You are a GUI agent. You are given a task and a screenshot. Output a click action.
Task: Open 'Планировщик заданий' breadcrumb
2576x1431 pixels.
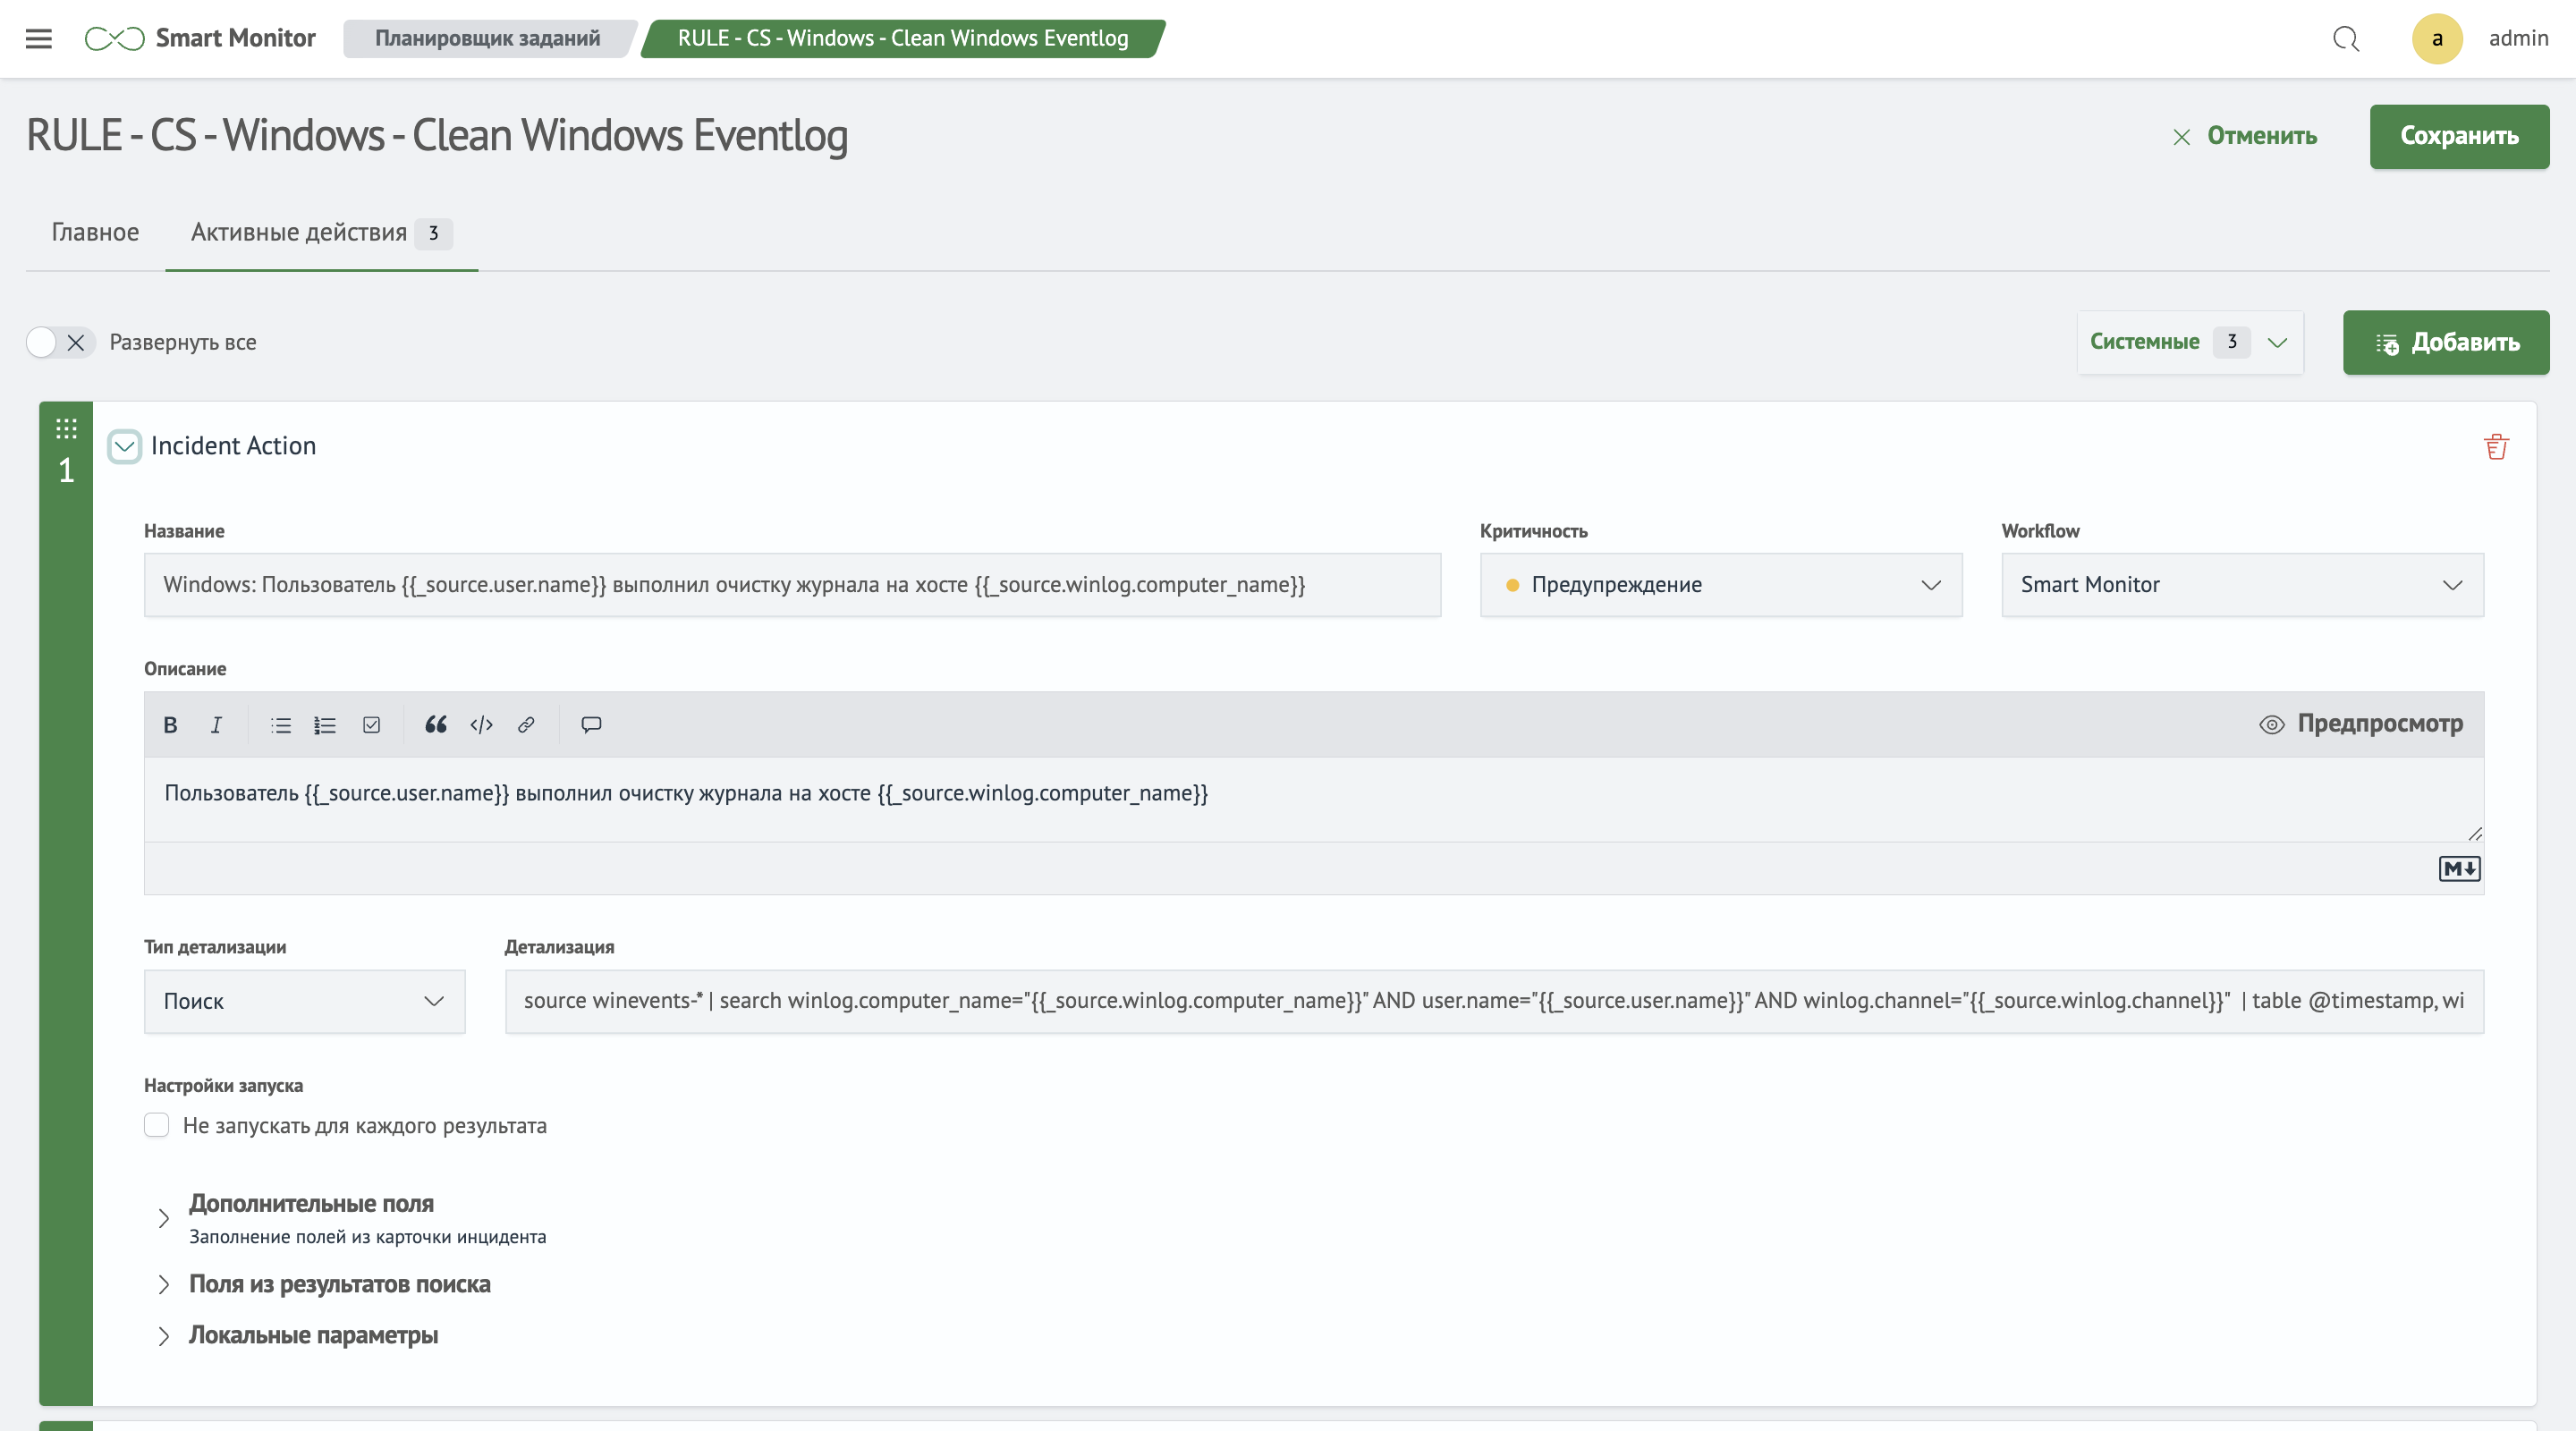pyautogui.click(x=488, y=39)
